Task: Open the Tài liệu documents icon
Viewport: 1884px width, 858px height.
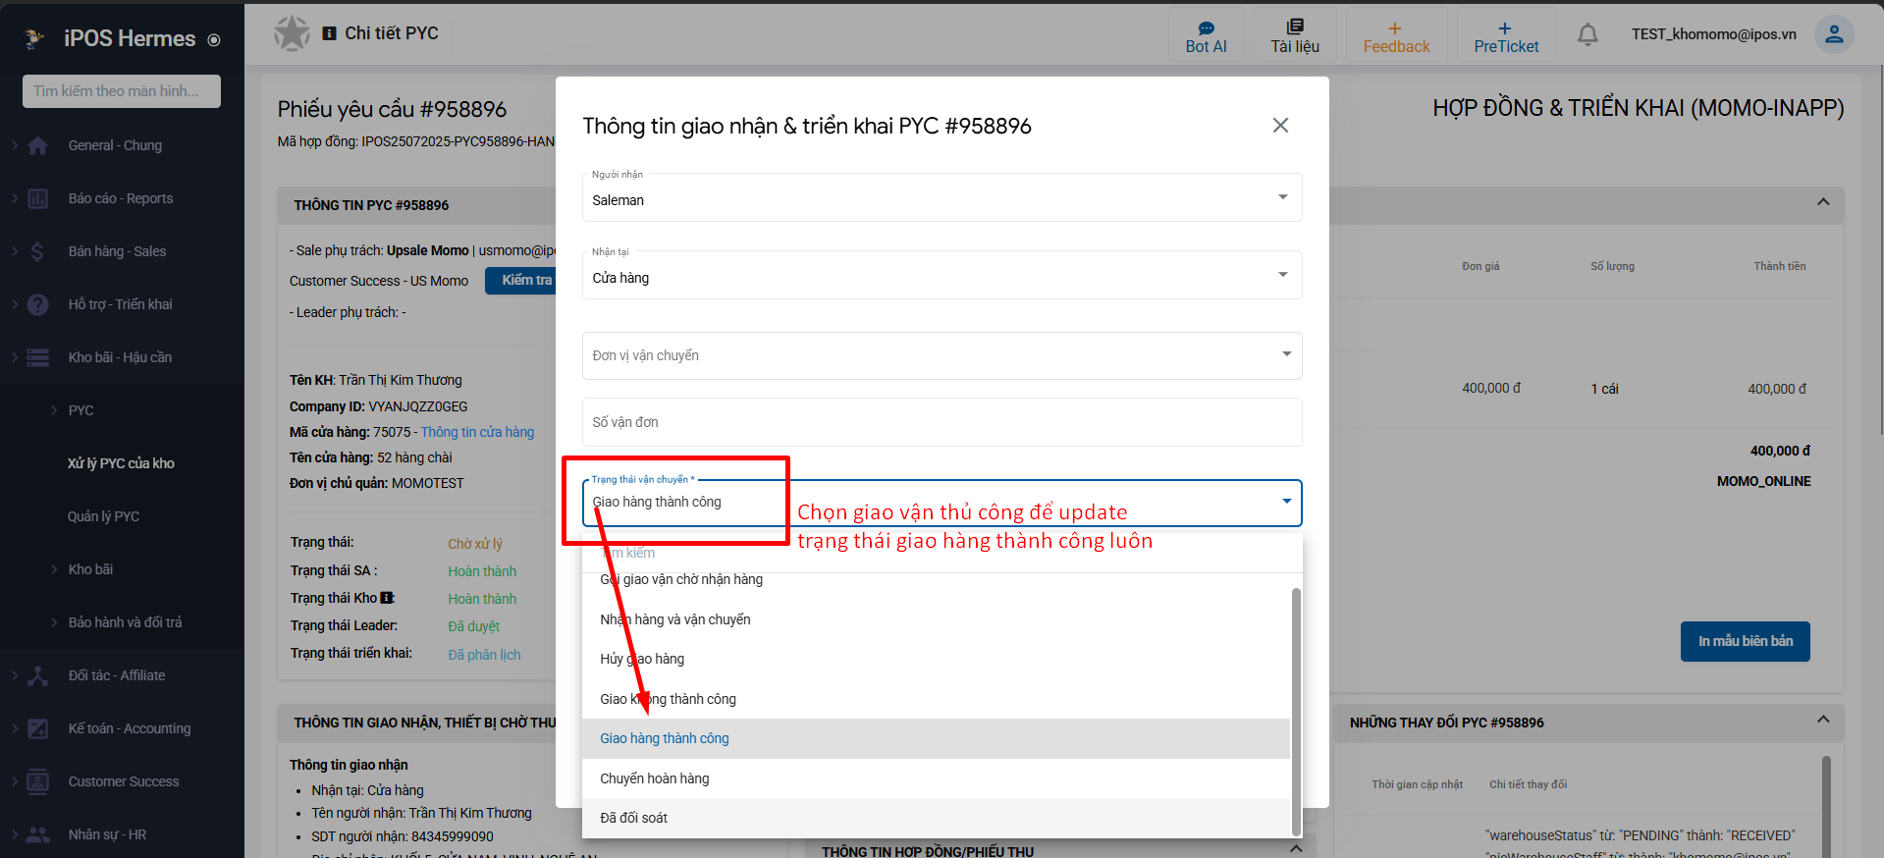Action: click(x=1294, y=27)
